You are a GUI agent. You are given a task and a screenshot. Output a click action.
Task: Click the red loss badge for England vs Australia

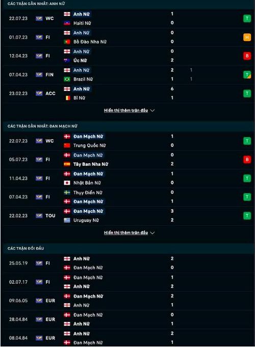pyautogui.click(x=247, y=56)
